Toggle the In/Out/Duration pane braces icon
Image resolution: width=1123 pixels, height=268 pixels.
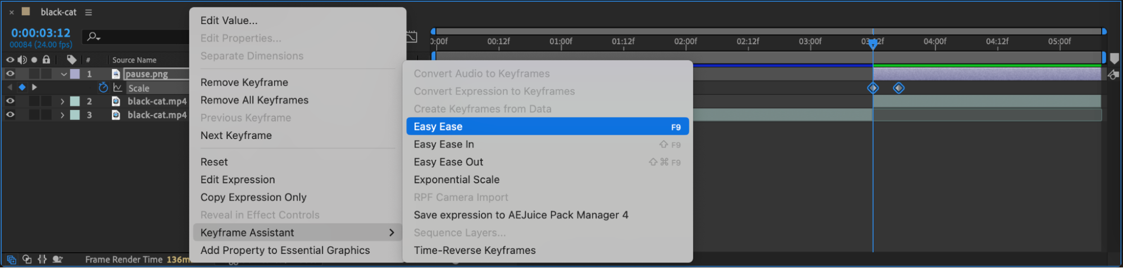[42, 259]
